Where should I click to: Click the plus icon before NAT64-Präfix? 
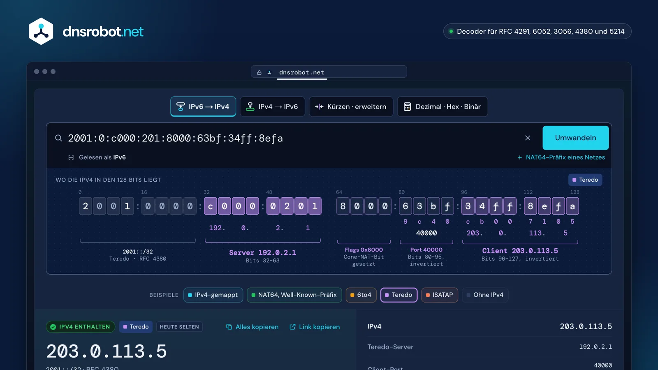click(x=520, y=157)
